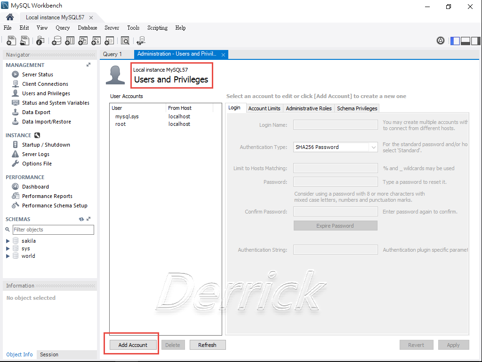The image size is (482, 362).
Task: Open Performance Schema Setup
Action: [x=55, y=206]
